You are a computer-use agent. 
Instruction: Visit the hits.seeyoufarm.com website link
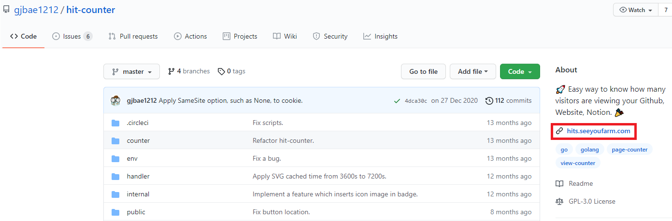[599, 131]
